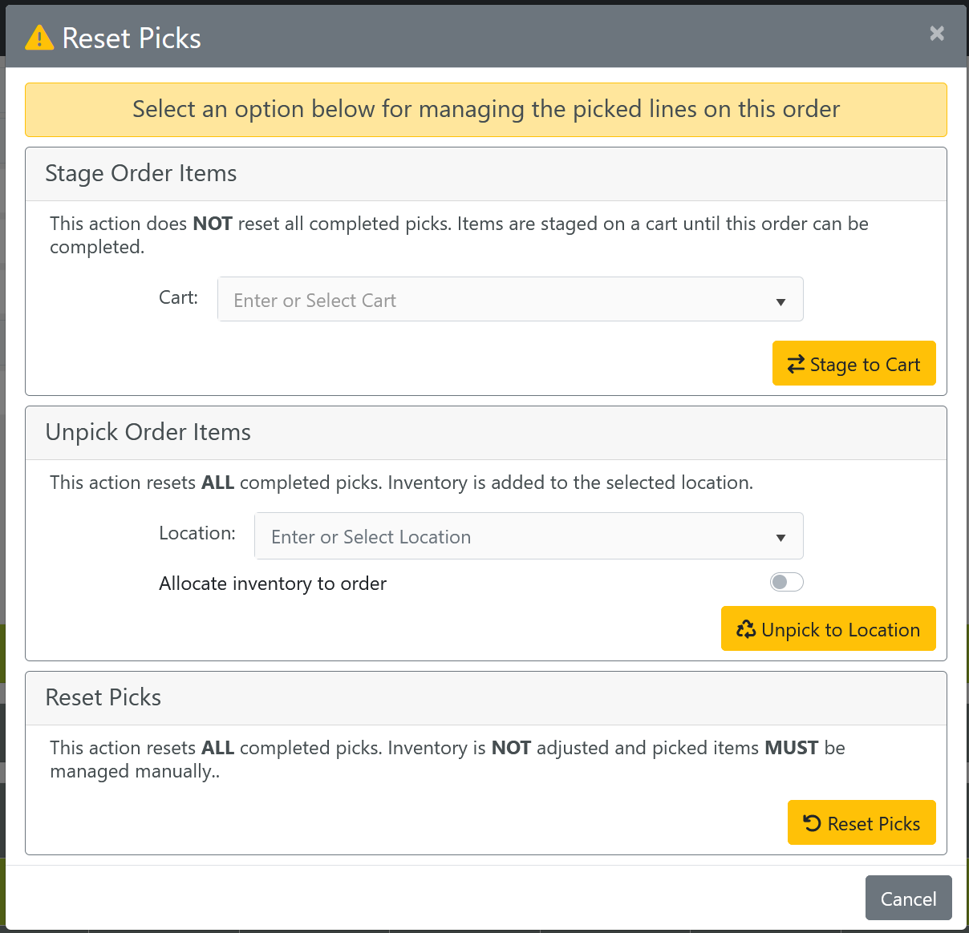The height and width of the screenshot is (933, 969).
Task: Click the Allocate inventory to order label
Action: pos(273,584)
